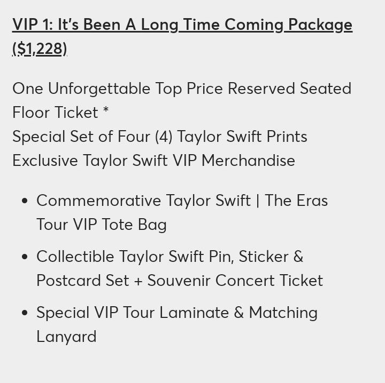Click the bullet before Collectible Taylor Swift Pin
This screenshot has width=385, height=383.
[25, 257]
